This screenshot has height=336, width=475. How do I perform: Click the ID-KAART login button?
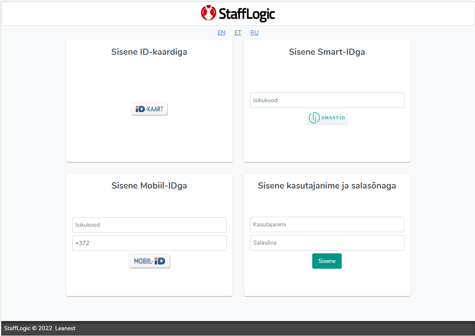click(x=149, y=109)
